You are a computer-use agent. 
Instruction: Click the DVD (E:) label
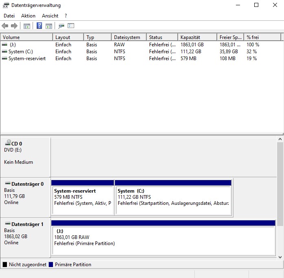tap(13, 150)
